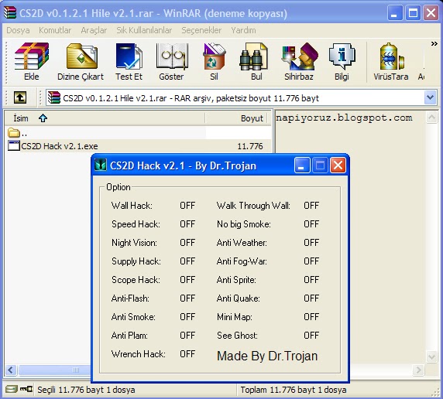This screenshot has height=399, width=443.
Task: Click comment pane scroll right arrow
Action: click(x=419, y=370)
